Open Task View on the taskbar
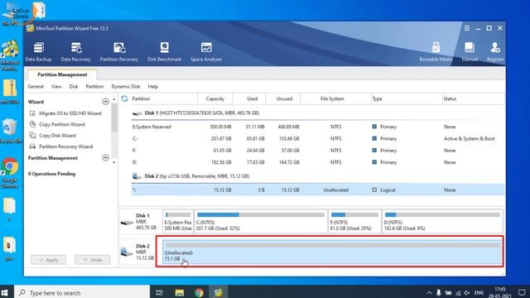Image resolution: width=530 pixels, height=298 pixels. click(159, 292)
